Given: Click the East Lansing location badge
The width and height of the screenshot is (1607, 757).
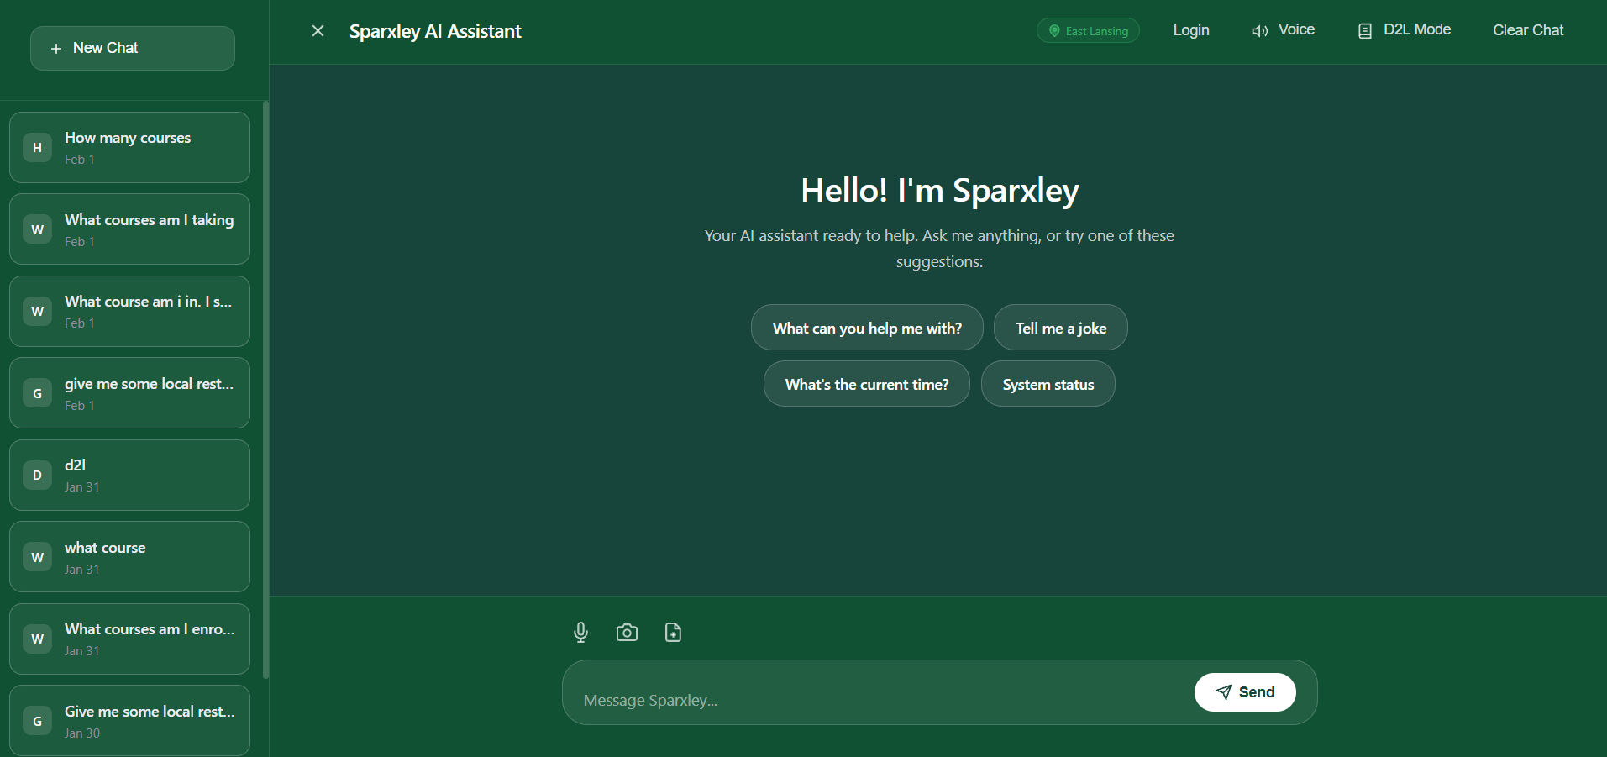Looking at the screenshot, I should pos(1088,31).
